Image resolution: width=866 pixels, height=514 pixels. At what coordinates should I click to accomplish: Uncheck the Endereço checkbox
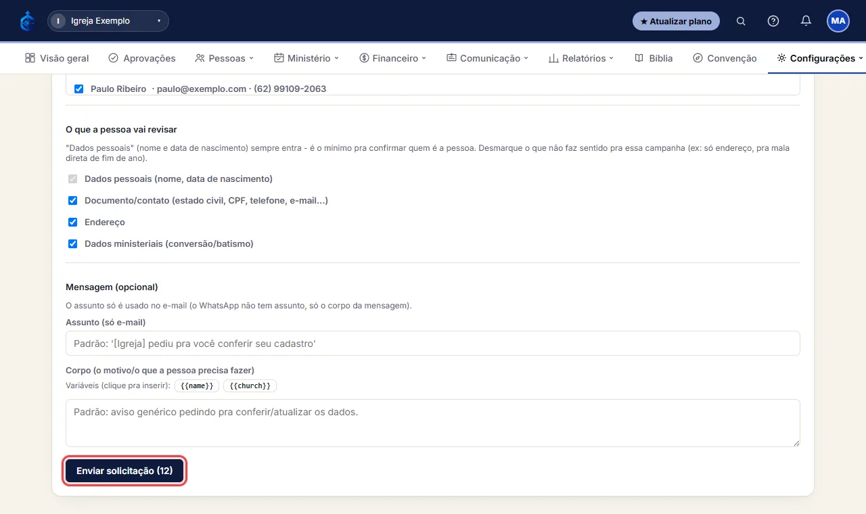point(72,223)
